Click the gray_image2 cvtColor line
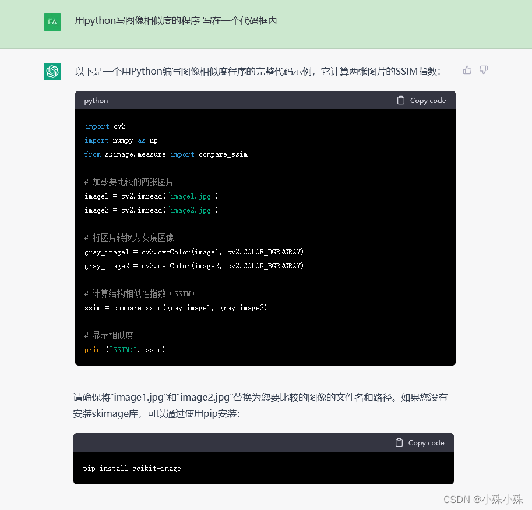Screen dimensions: 532x510 pos(194,266)
